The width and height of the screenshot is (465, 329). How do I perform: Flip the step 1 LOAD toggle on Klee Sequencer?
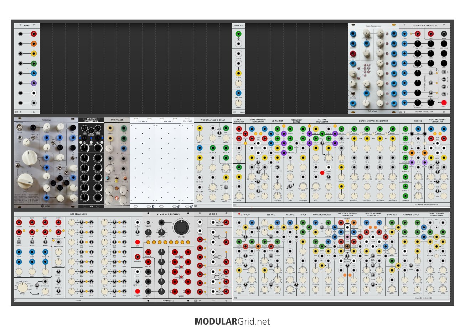(x=92, y=222)
